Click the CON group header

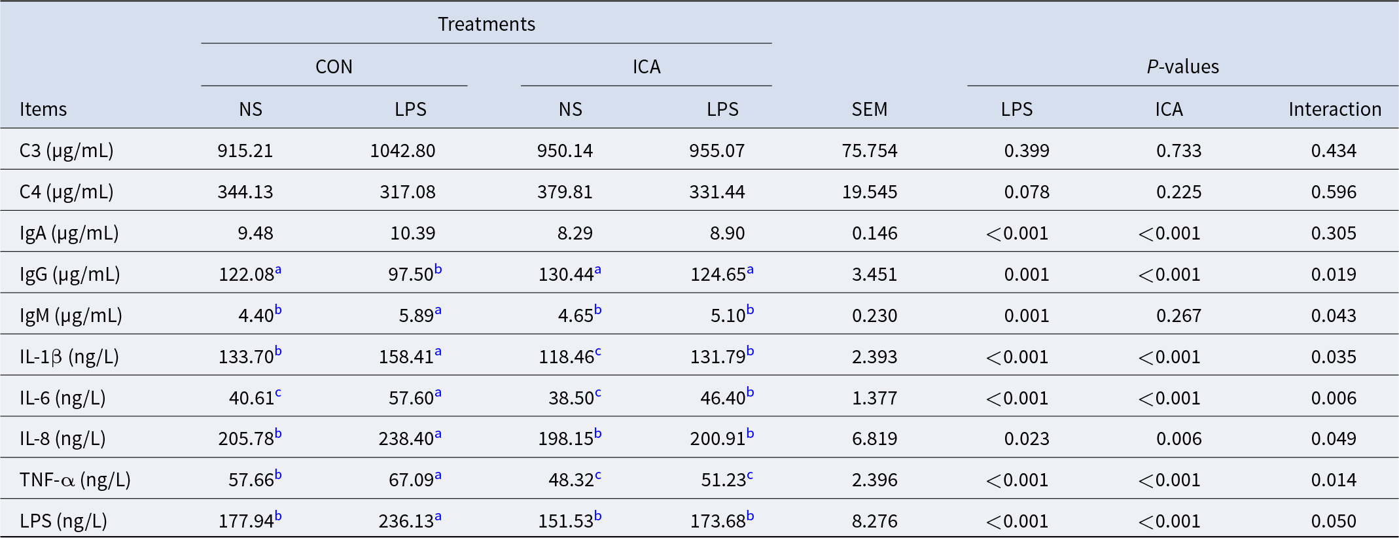click(334, 67)
